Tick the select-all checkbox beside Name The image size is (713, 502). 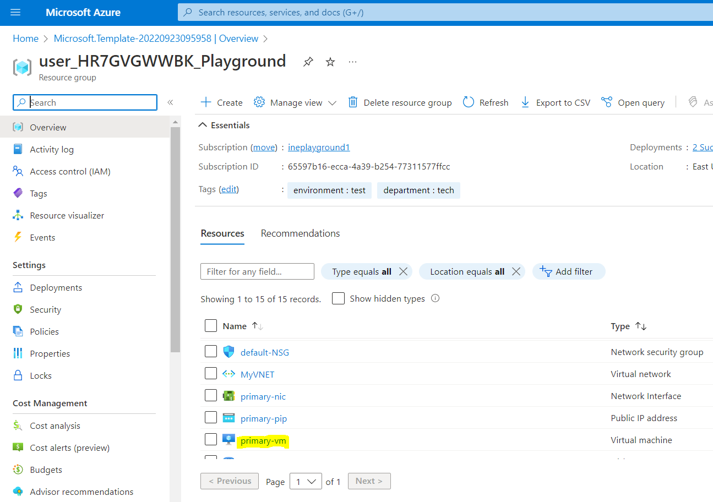[211, 326]
